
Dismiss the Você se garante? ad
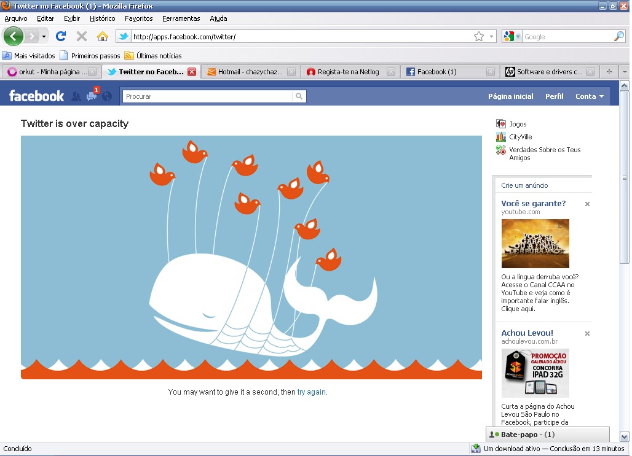click(x=587, y=204)
